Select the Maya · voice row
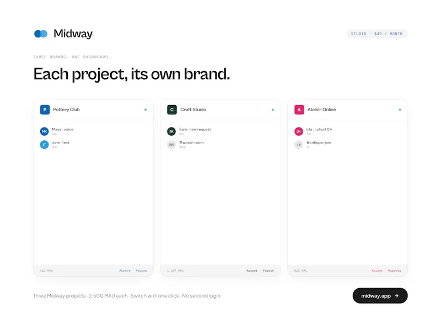This screenshot has height=330, width=441. point(93,131)
